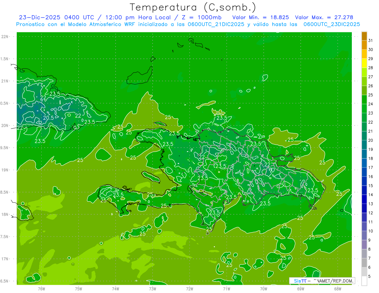
Task: Click the color scale label 16
Action: (x=370, y=177)
